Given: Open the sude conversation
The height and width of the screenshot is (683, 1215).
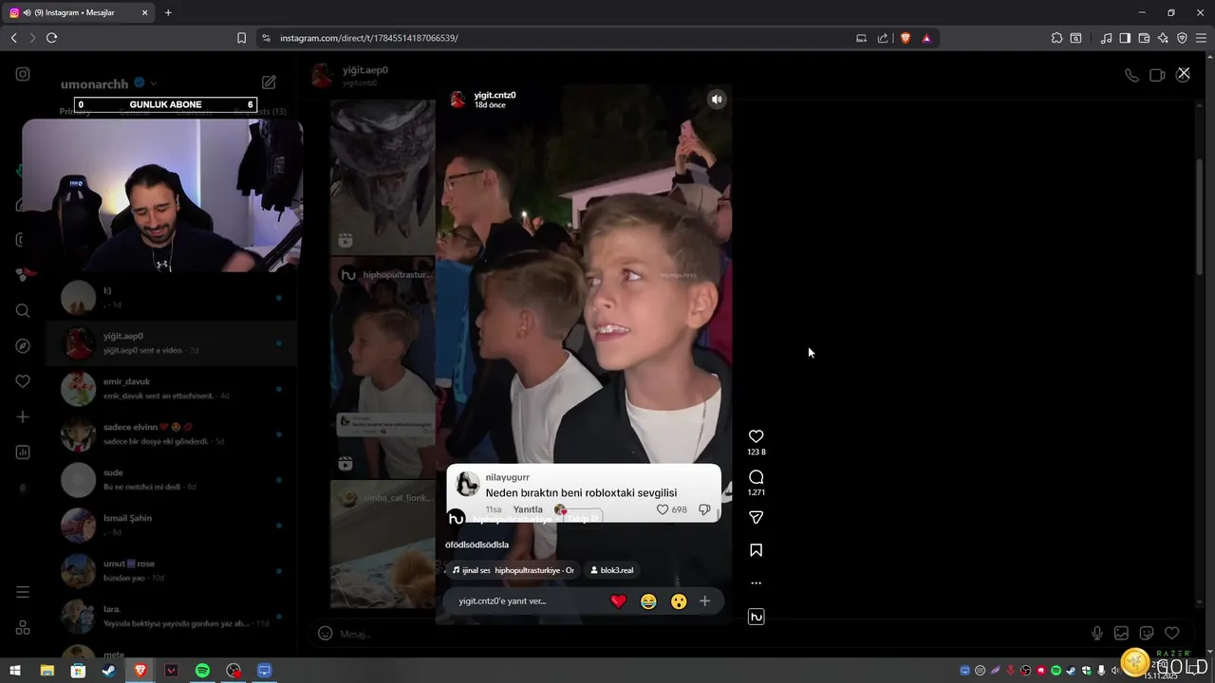Looking at the screenshot, I should pyautogui.click(x=172, y=479).
